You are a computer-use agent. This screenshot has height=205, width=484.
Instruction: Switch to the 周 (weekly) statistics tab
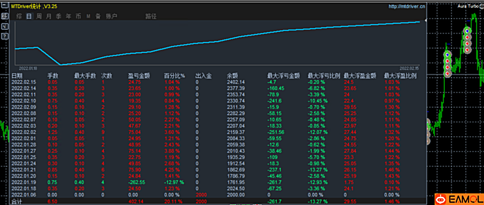tap(39, 16)
